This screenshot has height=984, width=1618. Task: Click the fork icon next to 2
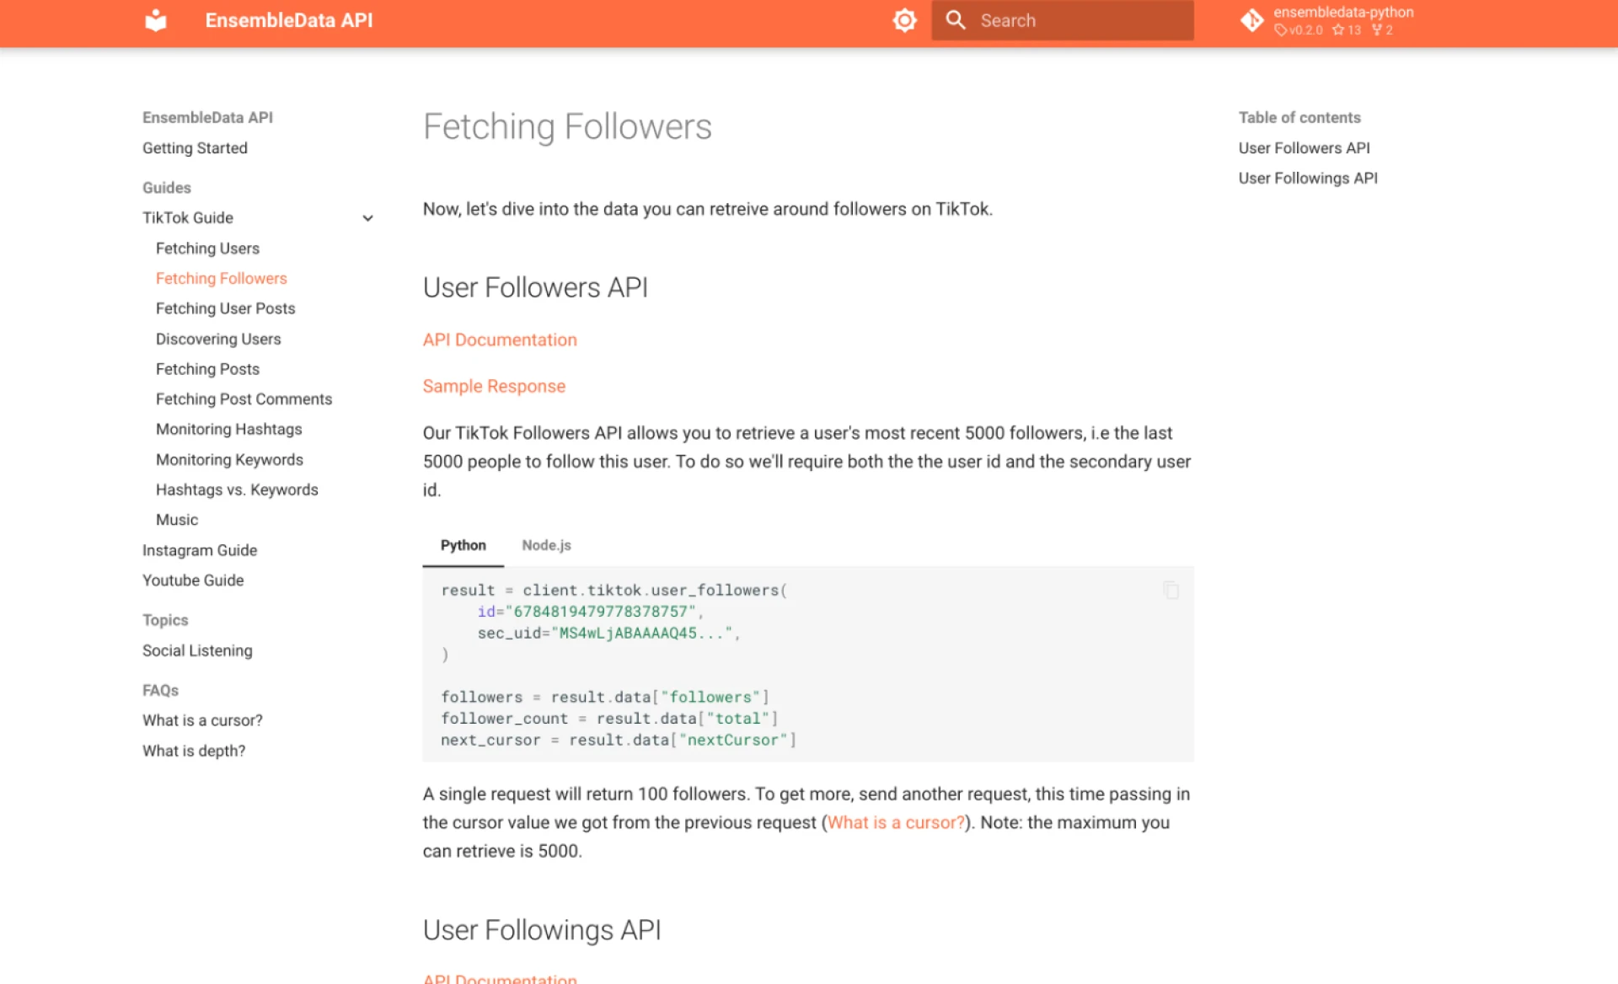[1375, 30]
